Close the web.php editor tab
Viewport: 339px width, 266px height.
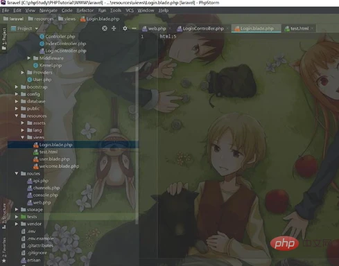170,28
